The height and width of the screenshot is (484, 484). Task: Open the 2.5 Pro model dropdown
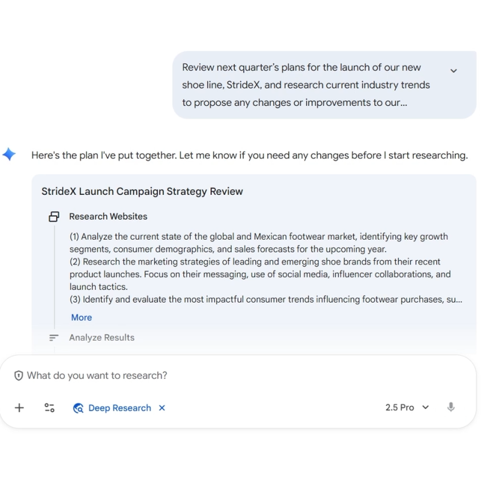pos(400,408)
